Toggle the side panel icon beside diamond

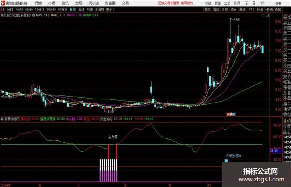tap(267, 15)
